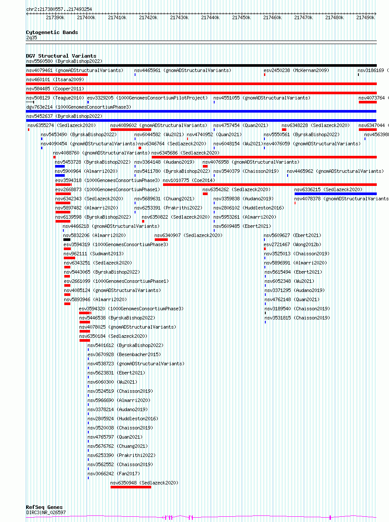Click the nsv962111 (Sudmant2013) label
This screenshot has width=389, height=522.
coord(94,254)
